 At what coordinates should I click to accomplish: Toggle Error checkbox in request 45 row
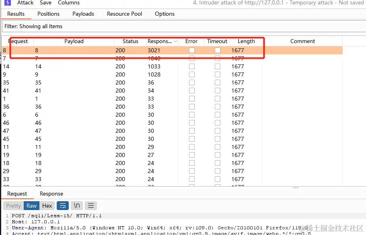(x=192, y=139)
